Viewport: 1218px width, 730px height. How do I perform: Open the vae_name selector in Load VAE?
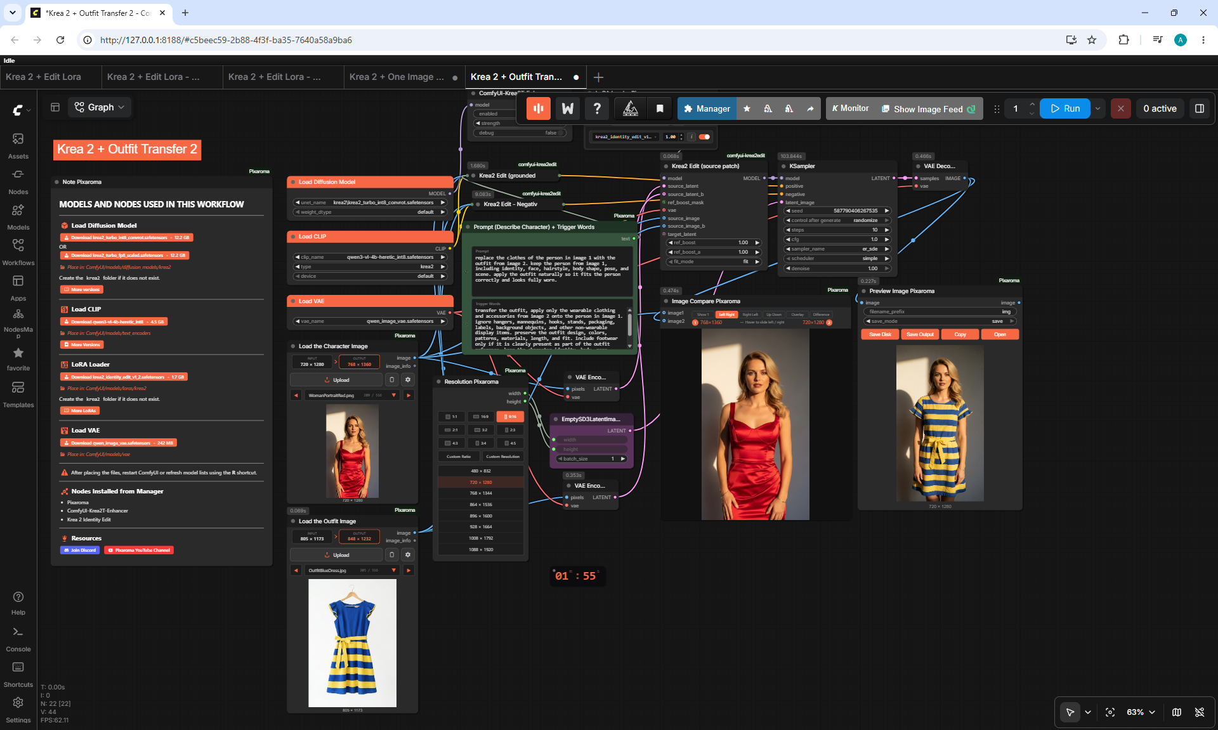pyautogui.click(x=370, y=322)
